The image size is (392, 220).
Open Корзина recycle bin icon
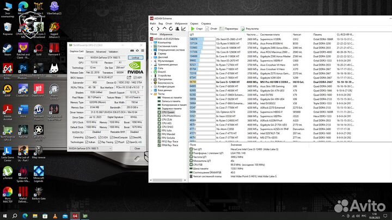(8, 29)
